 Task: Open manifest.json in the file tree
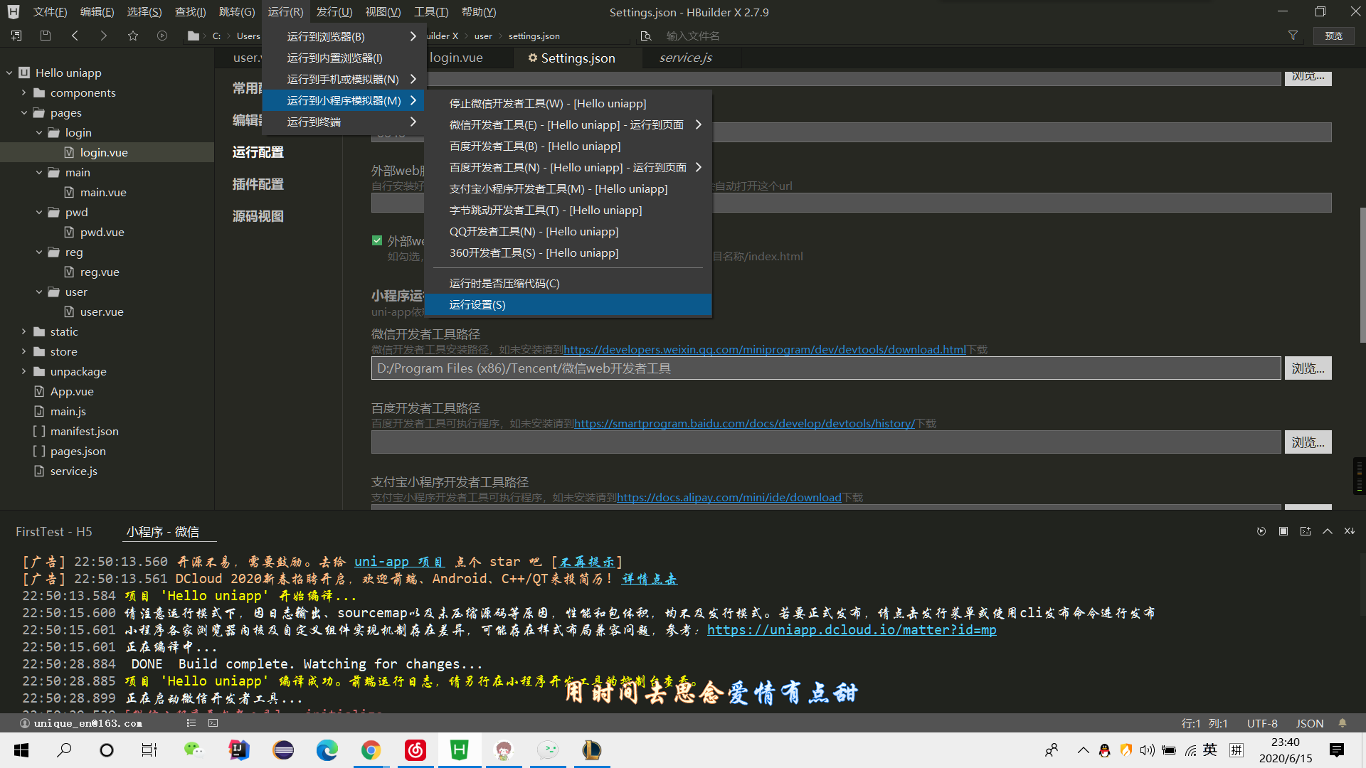click(84, 431)
